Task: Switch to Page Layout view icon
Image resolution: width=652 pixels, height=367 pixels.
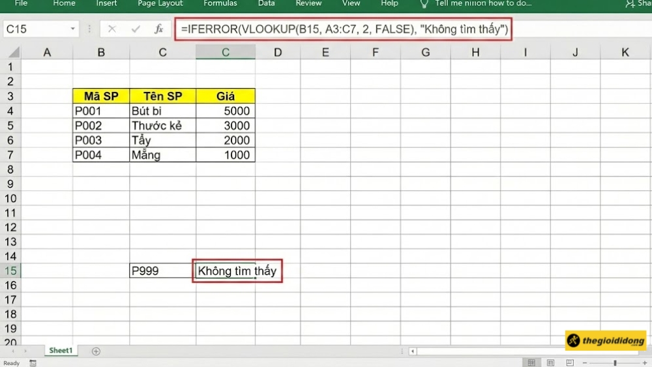Action: coord(550,363)
